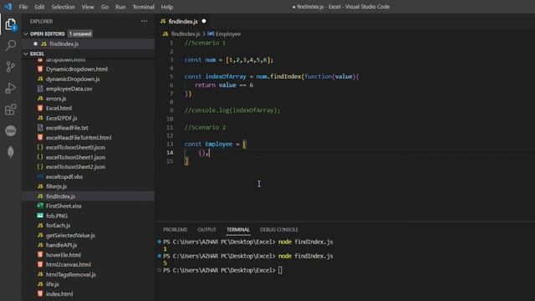Open exceltopdf.vbs file
This screenshot has width=535, height=301.
pos(64,176)
